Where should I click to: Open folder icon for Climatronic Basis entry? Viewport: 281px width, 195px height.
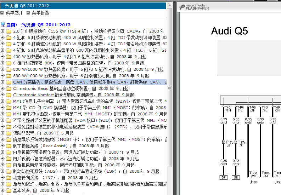click(x=9, y=88)
